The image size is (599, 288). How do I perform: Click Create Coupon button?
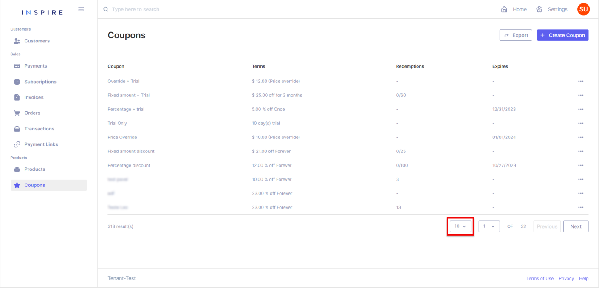coord(563,35)
